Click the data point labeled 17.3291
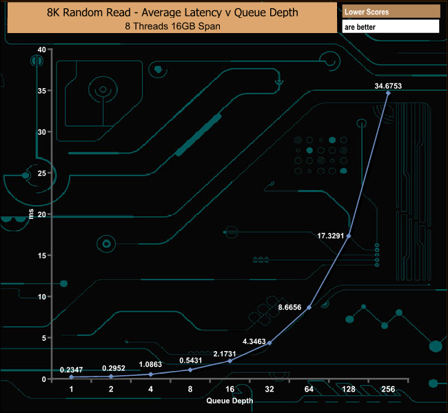The height and width of the screenshot is (413, 448). point(349,236)
